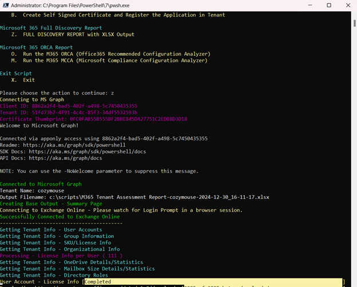This screenshot has width=357, height=287.
Task: Click 'Please choose the action to continue: z'
Action: (x=57, y=93)
